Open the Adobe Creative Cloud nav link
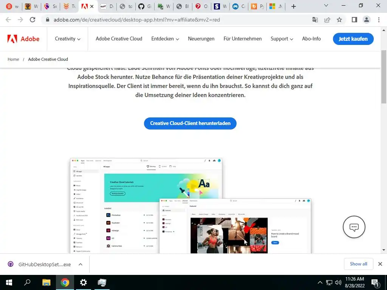Screen dimensions: 387x290 coord(119,39)
